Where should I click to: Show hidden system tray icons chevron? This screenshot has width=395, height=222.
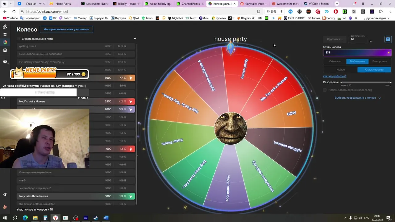[346, 218]
